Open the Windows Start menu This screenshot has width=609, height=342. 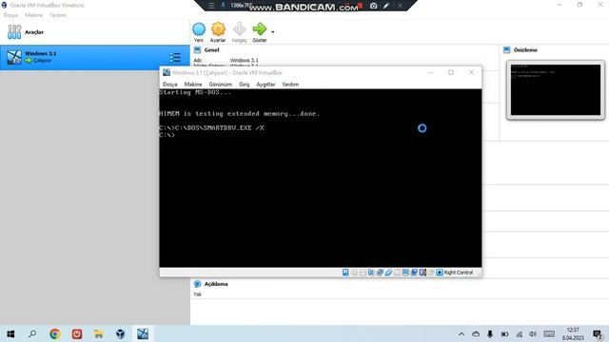10,333
